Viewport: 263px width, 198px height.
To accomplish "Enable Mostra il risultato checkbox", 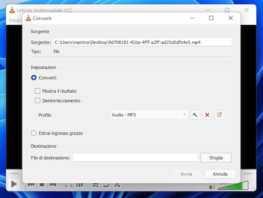I will coord(38,91).
